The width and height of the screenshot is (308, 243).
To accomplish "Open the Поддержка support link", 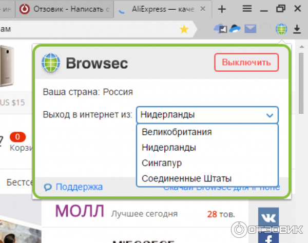I will (x=79, y=187).
